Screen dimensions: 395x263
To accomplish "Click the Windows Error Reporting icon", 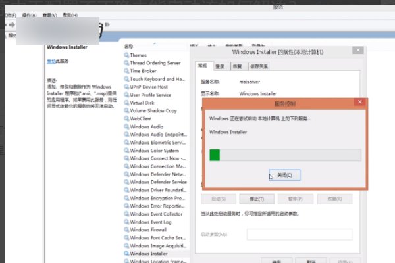I will [126, 206].
